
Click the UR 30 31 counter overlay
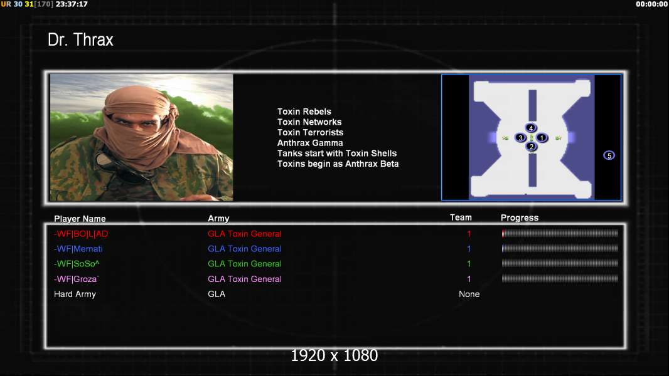tap(17, 4)
